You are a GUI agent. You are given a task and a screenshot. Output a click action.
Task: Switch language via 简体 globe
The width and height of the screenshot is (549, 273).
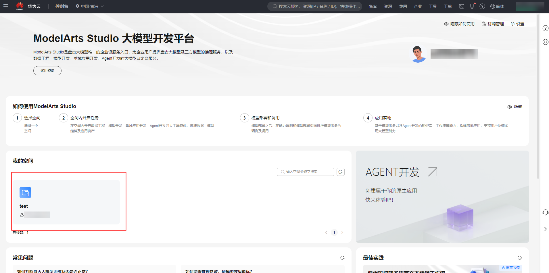click(x=497, y=6)
